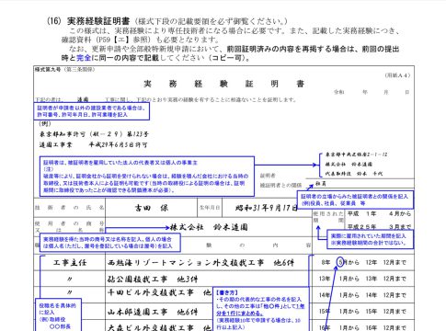Select the entry 西熱海リゾートマンション外交植栽工事 他6件
Image resolution: width=446 pixels, height=331 pixels.
click(x=200, y=263)
